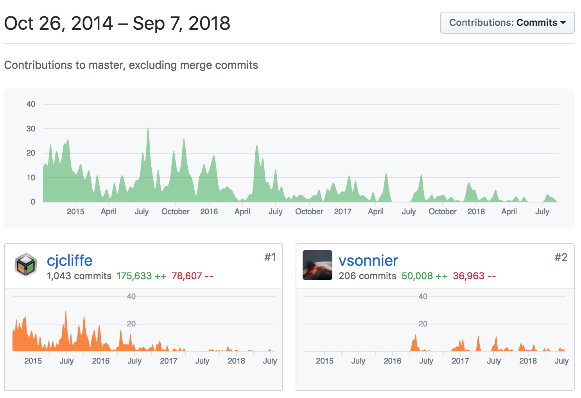Click the 40 value on the main graph y-axis

31,104
